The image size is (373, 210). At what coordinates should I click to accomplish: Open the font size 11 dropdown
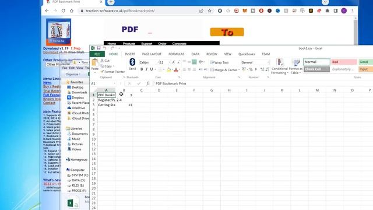pos(170,62)
